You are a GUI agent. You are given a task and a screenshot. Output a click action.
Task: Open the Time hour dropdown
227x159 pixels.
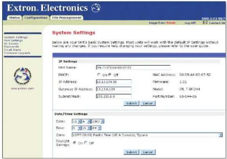[x=77, y=128]
